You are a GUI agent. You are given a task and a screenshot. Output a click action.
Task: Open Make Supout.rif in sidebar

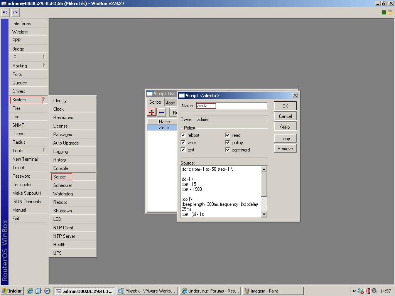pyautogui.click(x=29, y=193)
